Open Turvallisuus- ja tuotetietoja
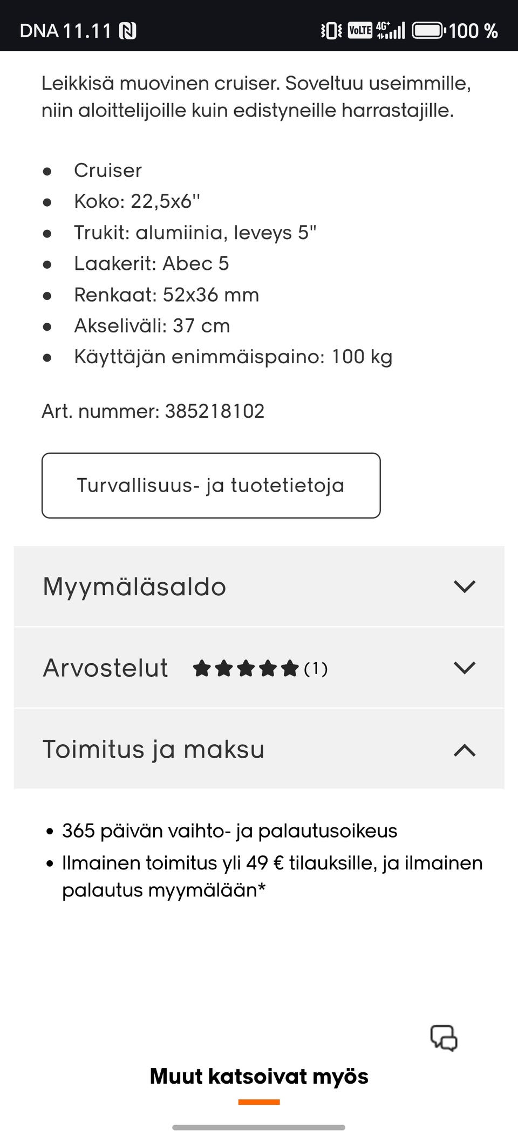This screenshot has height=1143, width=518. [211, 485]
